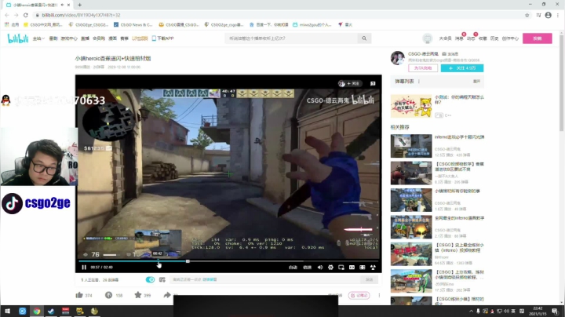
Task: Seek on the video progress bar
Action: tap(228, 261)
